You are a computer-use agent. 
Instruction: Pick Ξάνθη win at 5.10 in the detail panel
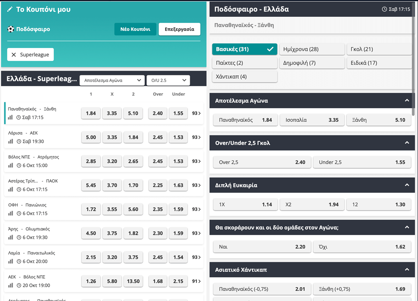tap(379, 120)
